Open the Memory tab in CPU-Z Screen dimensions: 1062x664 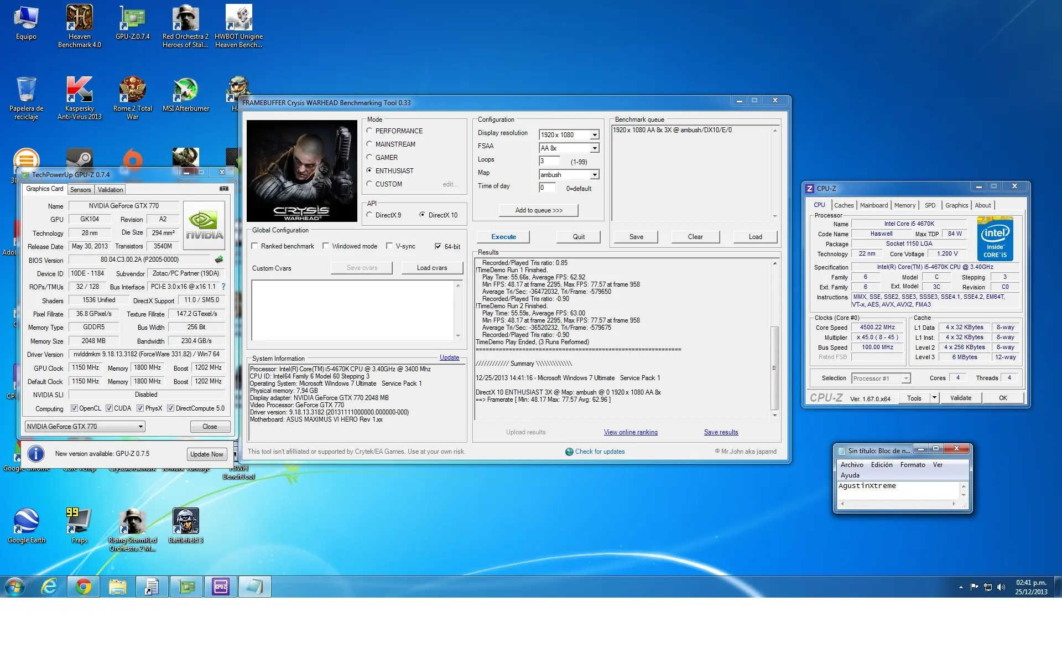pyautogui.click(x=905, y=205)
